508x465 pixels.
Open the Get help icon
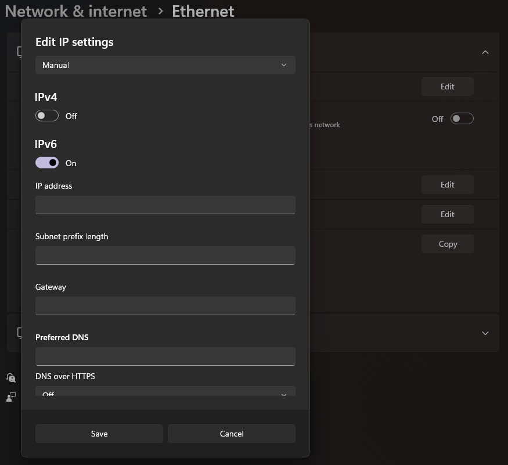pyautogui.click(x=10, y=378)
